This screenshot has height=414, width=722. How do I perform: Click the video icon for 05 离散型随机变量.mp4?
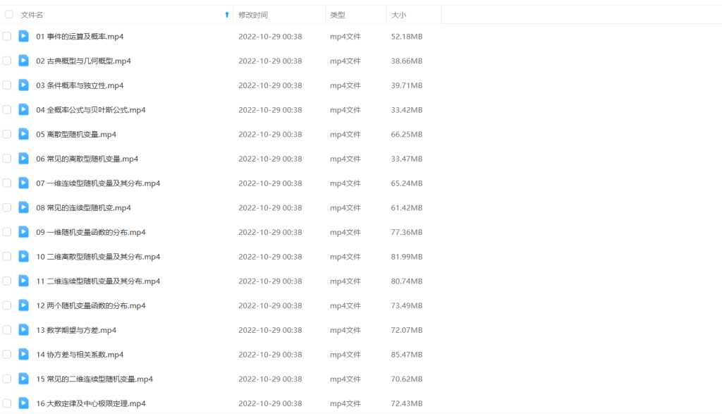coord(24,134)
